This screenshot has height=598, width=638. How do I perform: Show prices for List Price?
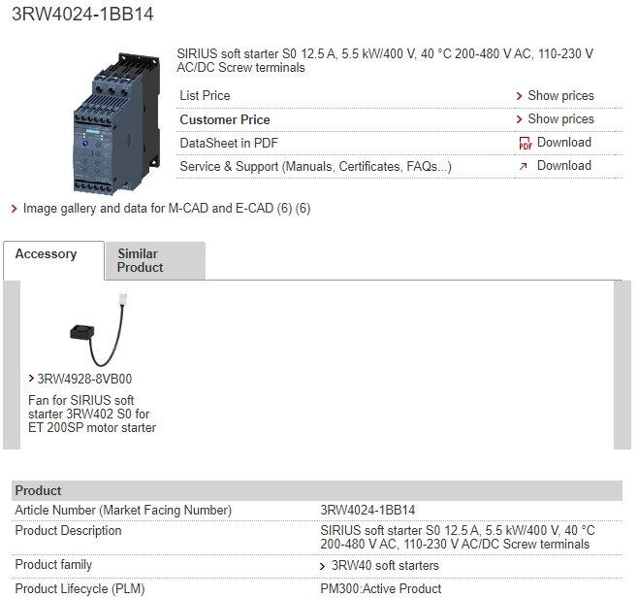pyautogui.click(x=560, y=96)
